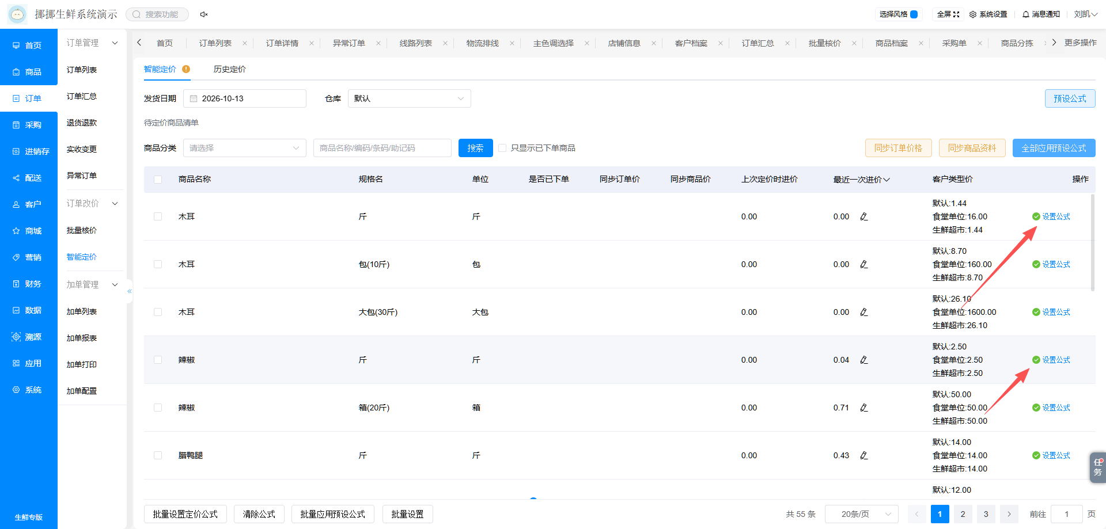This screenshot has height=529, width=1106.
Task: Select the checkbox for 木耳 大包(30斤) row
Action: (158, 312)
